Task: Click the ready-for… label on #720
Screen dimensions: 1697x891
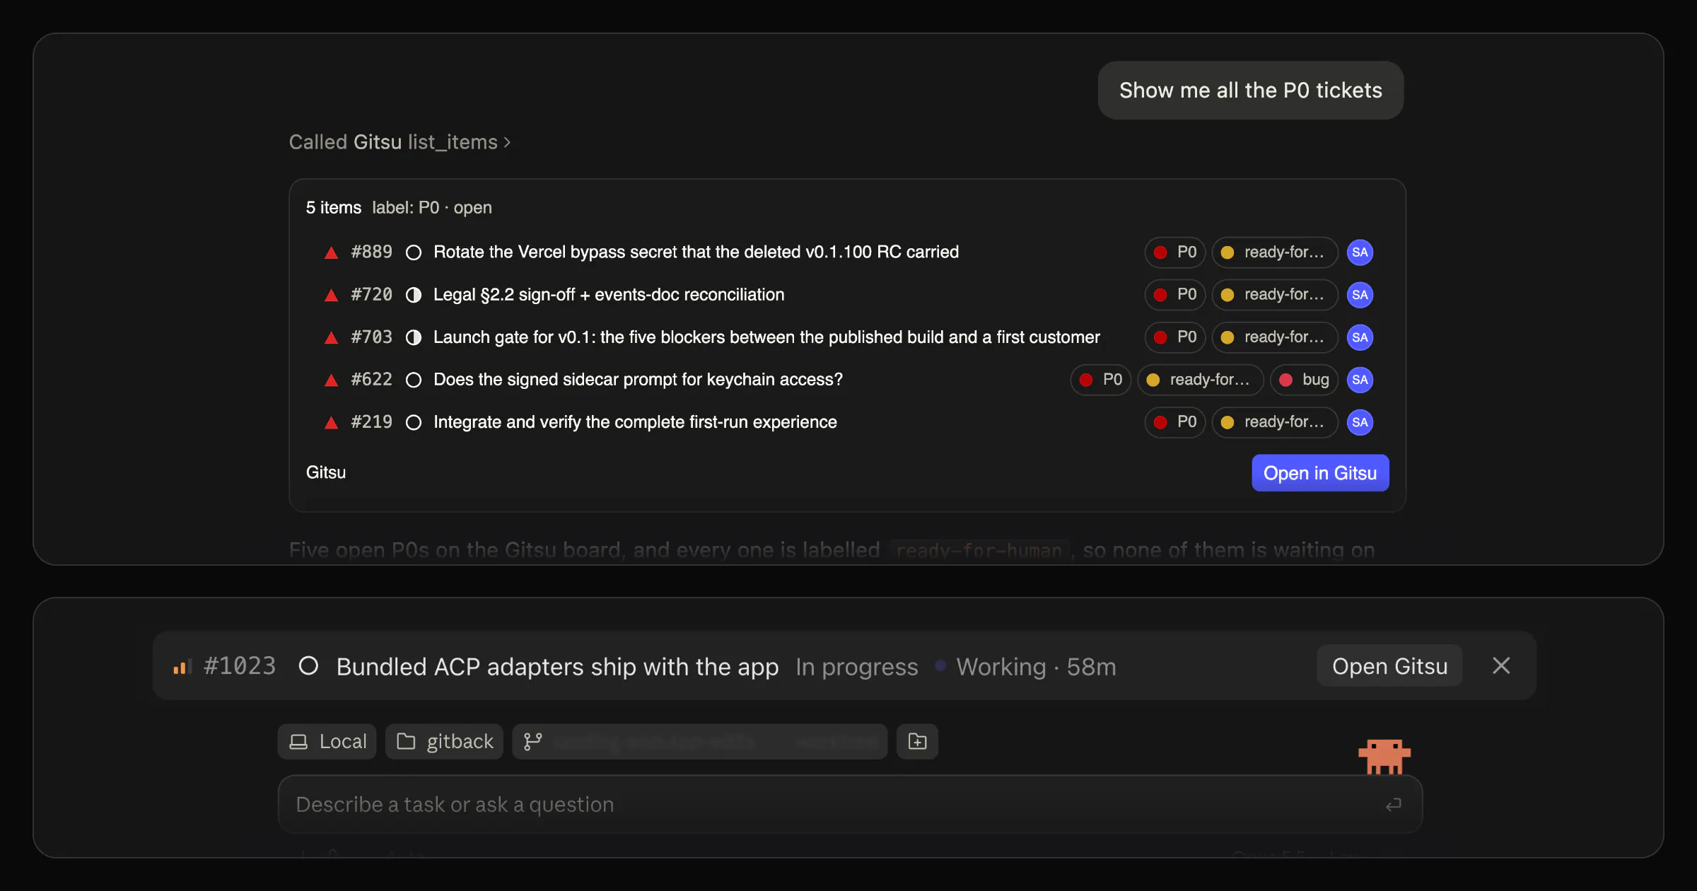Action: point(1275,295)
